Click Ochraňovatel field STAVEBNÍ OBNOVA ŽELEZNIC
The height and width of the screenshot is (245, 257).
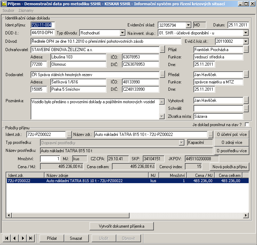click(95, 50)
